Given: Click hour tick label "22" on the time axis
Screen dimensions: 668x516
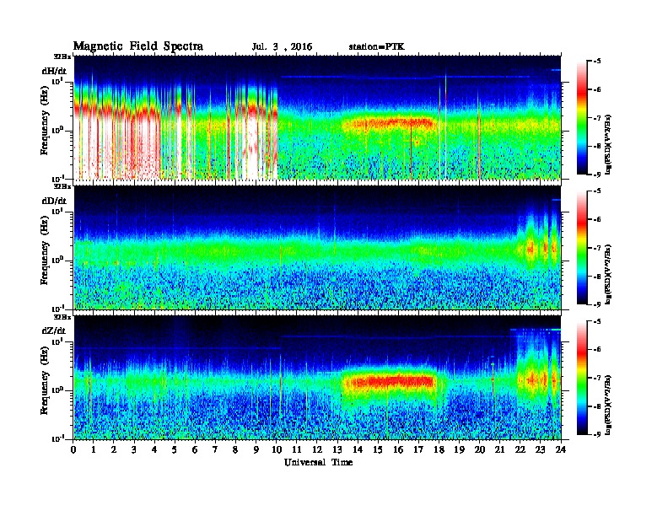Looking at the screenshot, I should [520, 450].
